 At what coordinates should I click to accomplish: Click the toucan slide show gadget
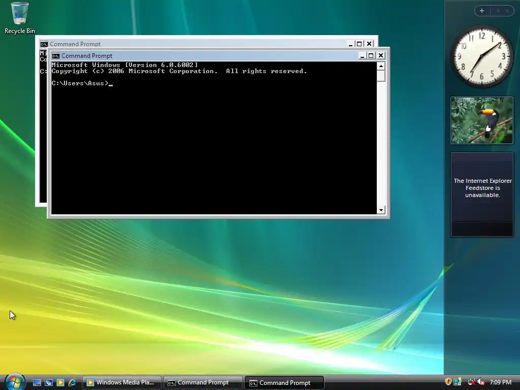482,120
